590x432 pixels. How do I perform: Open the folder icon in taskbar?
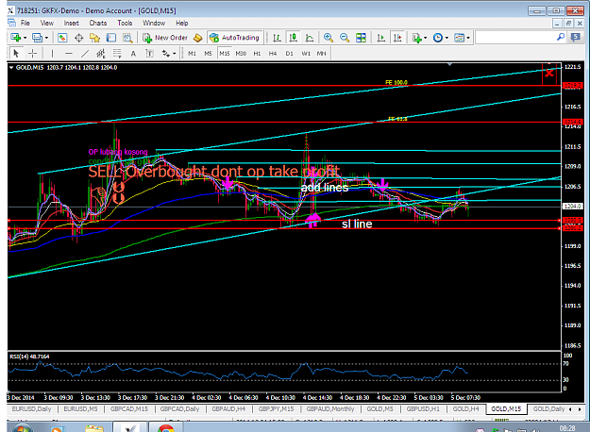[94, 428]
